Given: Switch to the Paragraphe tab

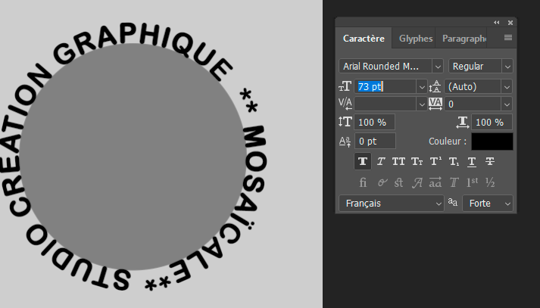Looking at the screenshot, I should [x=465, y=39].
